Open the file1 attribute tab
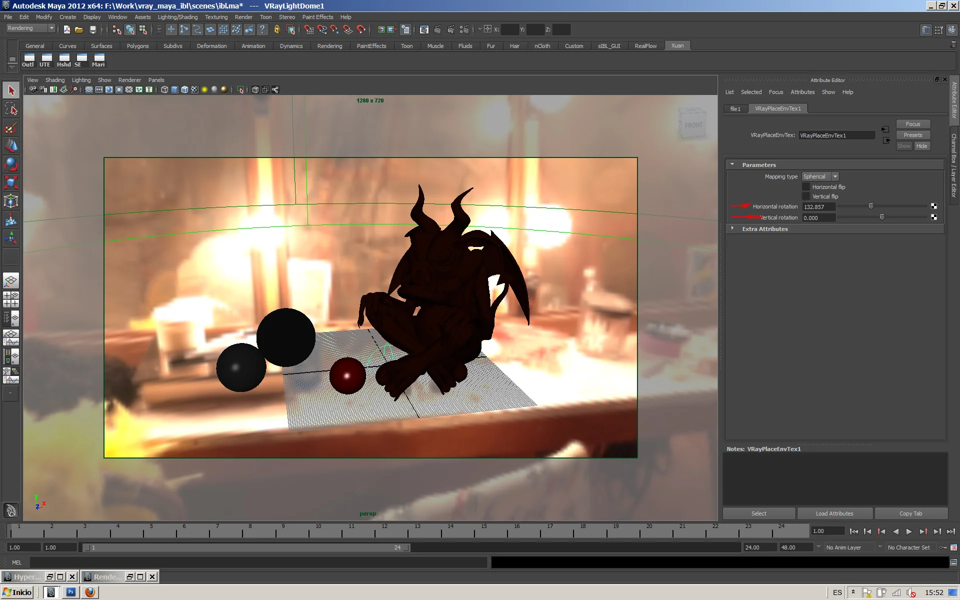The width and height of the screenshot is (960, 600). 735,108
